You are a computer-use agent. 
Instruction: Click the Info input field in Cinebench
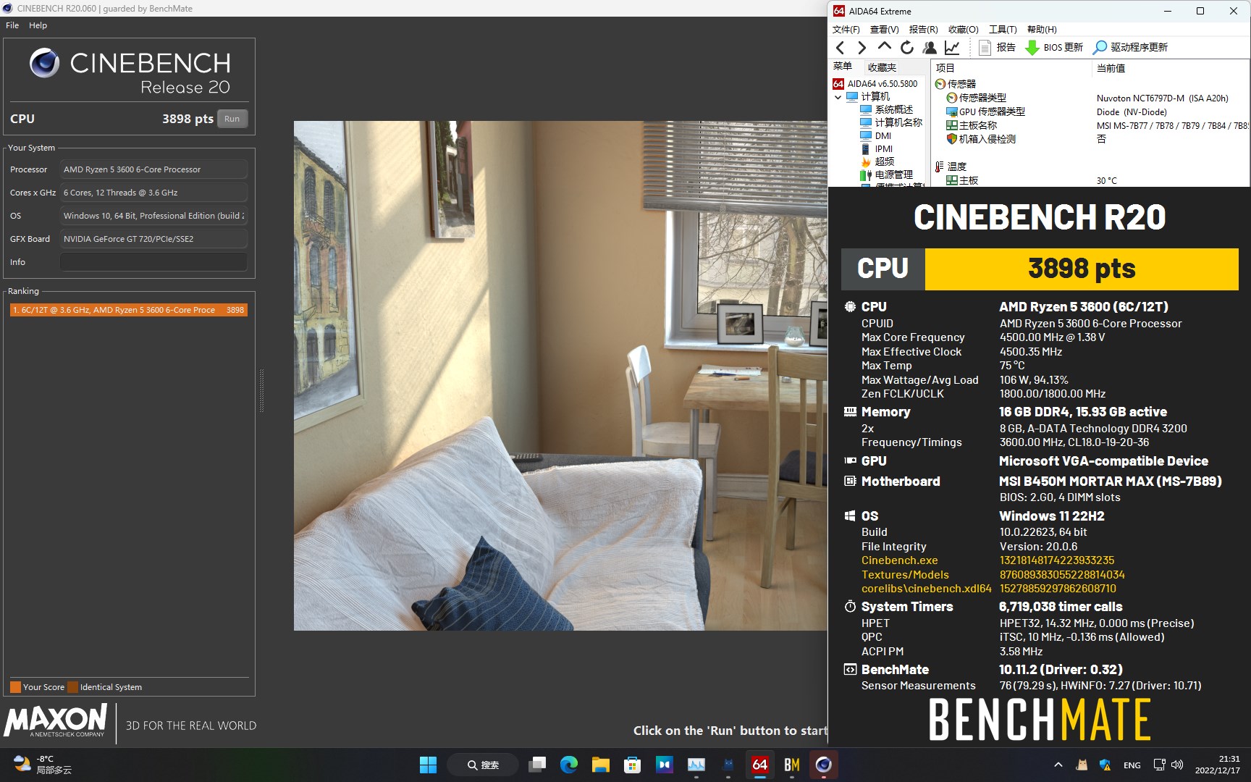click(153, 262)
